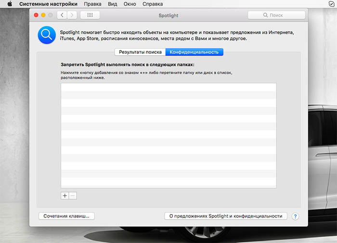Minimize window with the yellow button

click(43, 15)
